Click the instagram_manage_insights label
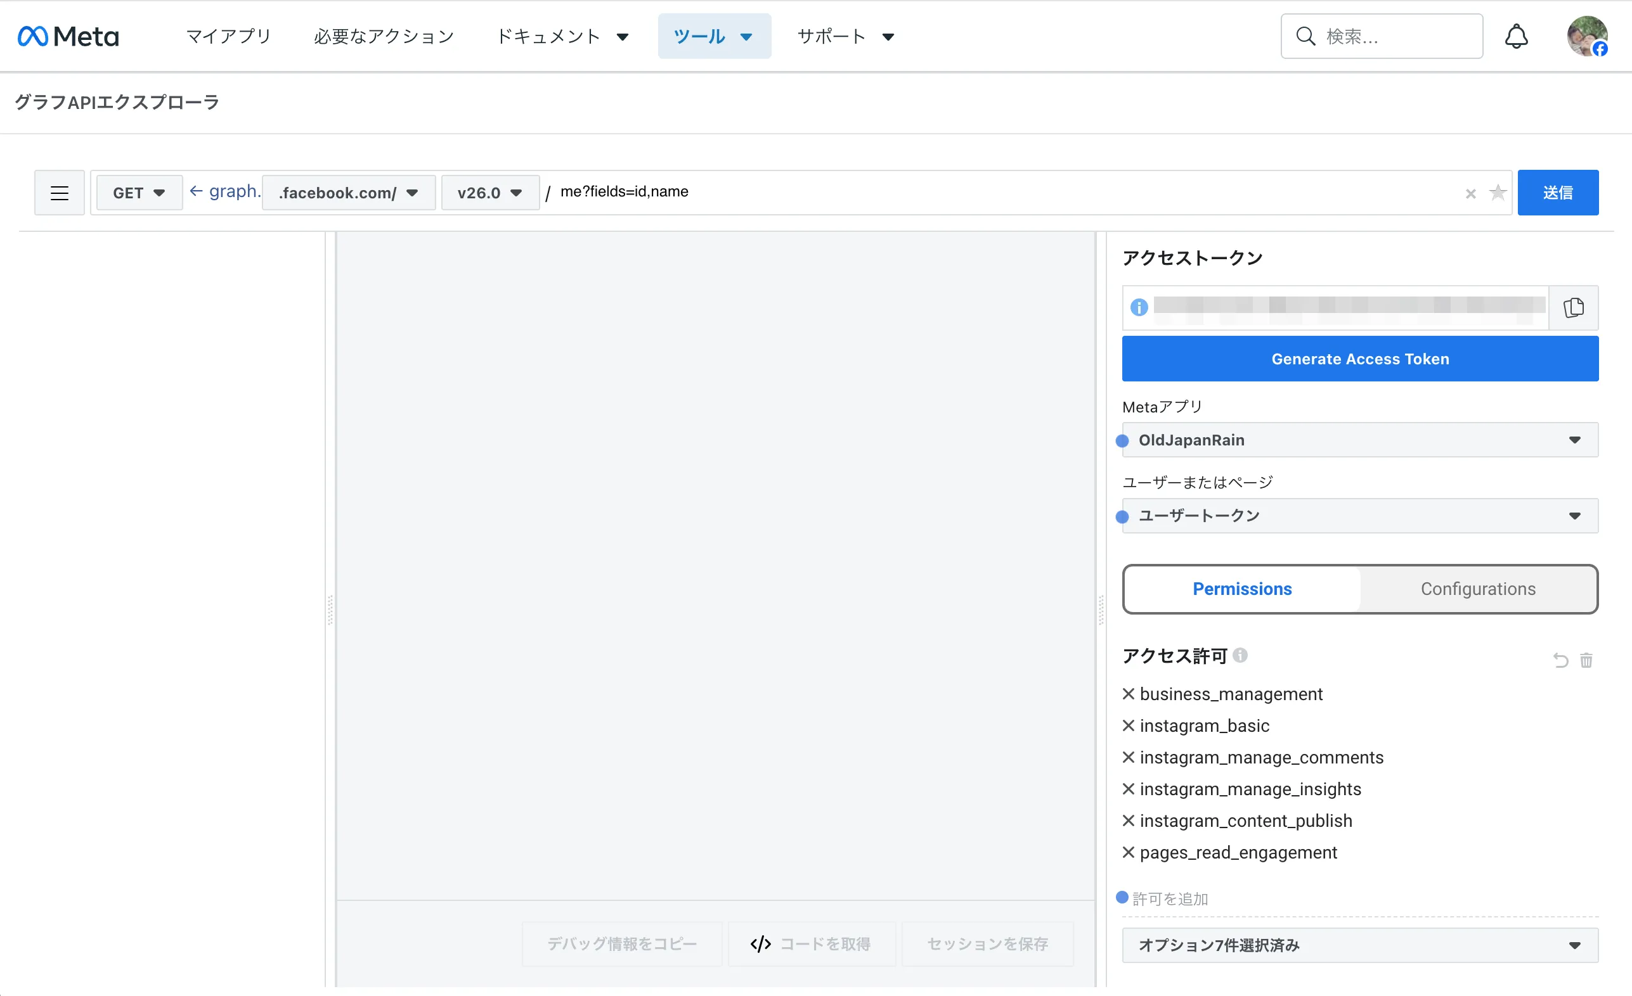1632x996 pixels. [x=1250, y=789]
